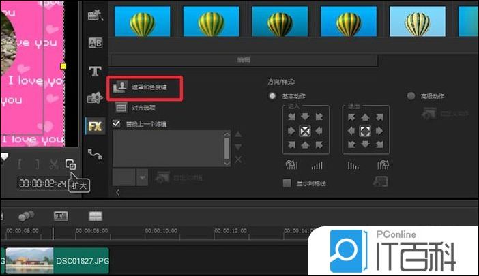Set enter direction from bottom
Screen dimensions: 479x276
(x=305, y=144)
